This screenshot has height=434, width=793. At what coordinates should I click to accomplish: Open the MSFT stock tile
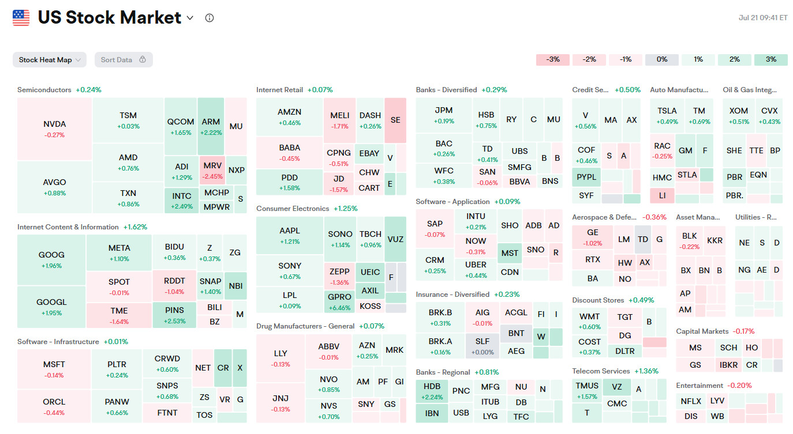(54, 369)
